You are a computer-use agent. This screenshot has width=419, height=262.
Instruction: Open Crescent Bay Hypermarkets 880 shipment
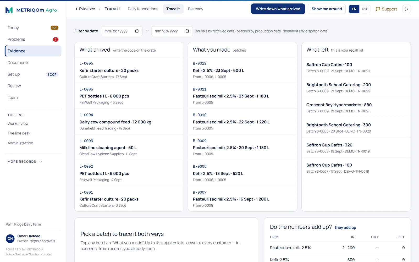pyautogui.click(x=356, y=107)
